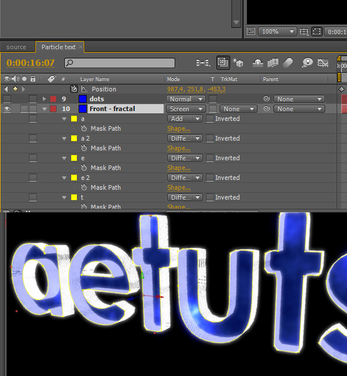The image size is (347, 376).
Task: Click the always preview this view icon
Action: click(x=251, y=31)
